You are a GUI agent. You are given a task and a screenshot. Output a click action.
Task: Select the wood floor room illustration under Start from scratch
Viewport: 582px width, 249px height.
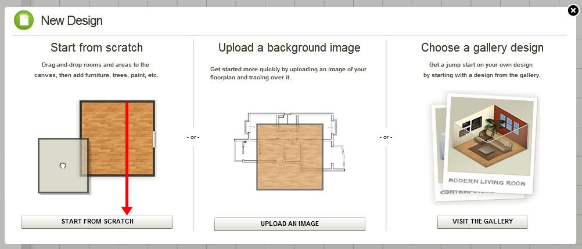click(x=117, y=138)
